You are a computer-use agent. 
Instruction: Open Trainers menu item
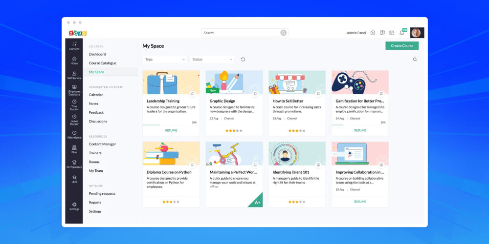point(95,153)
